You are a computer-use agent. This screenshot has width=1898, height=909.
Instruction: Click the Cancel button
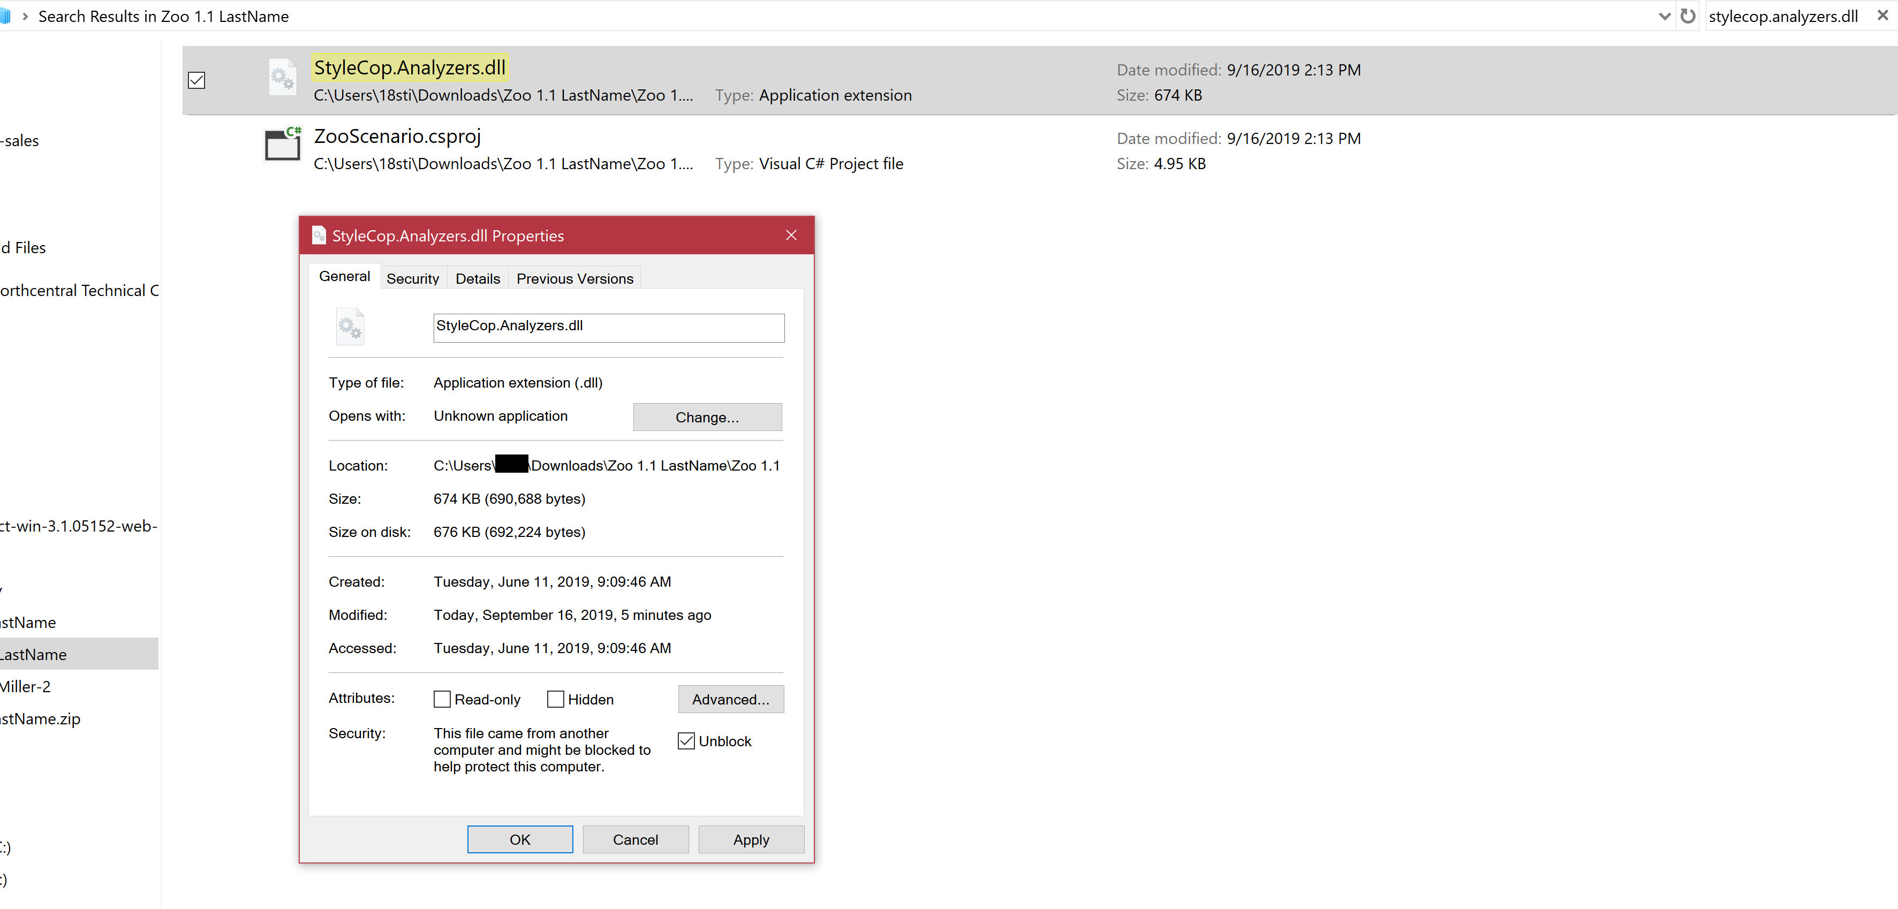[x=636, y=840]
